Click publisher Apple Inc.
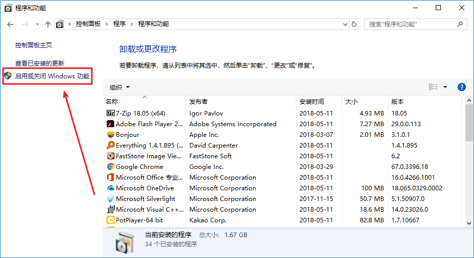The width and height of the screenshot is (474, 258). (204, 135)
